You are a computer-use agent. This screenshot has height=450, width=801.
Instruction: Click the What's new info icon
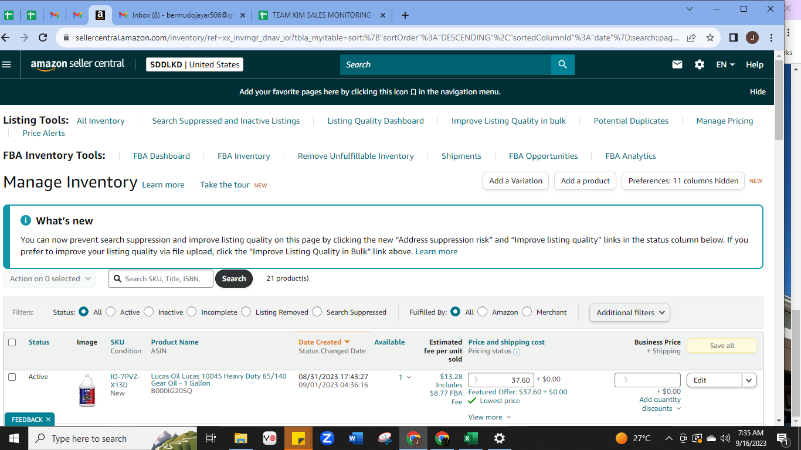(x=26, y=220)
